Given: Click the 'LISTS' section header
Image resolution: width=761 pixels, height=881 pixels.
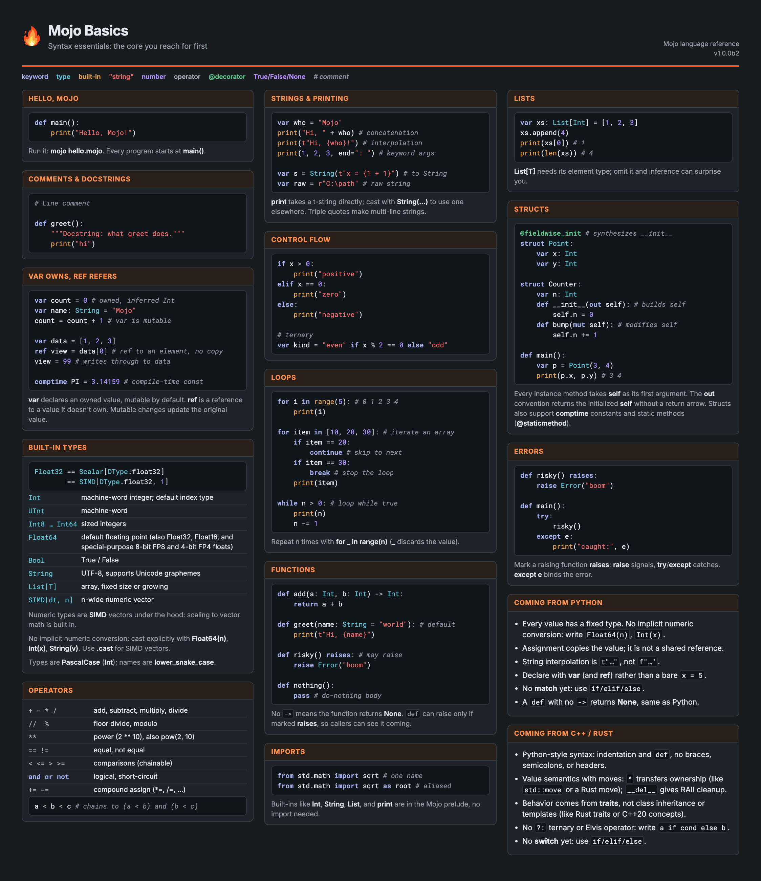Looking at the screenshot, I should click(x=524, y=99).
